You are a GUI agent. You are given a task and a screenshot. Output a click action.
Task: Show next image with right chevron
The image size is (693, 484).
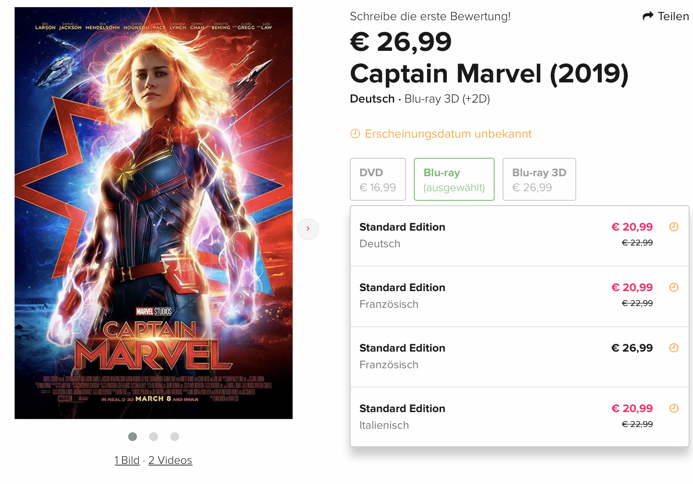point(308,229)
